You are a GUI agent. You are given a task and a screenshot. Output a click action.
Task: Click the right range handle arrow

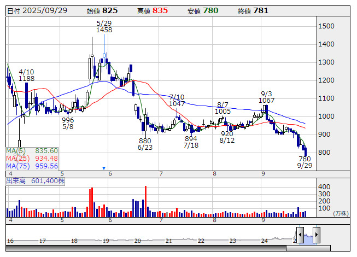[x=317, y=235]
